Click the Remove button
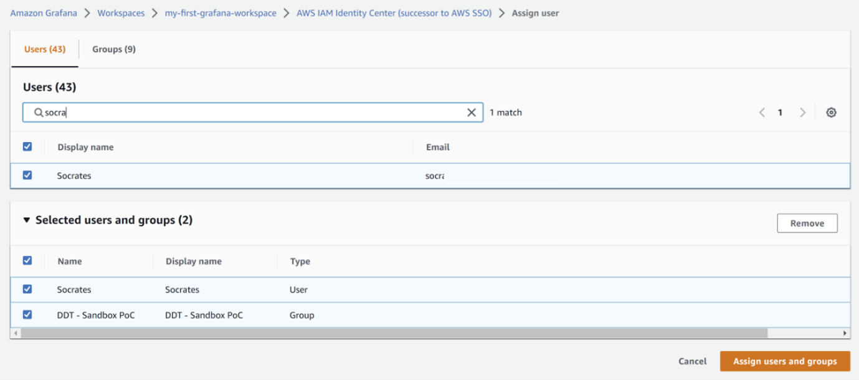859x380 pixels. click(x=807, y=224)
